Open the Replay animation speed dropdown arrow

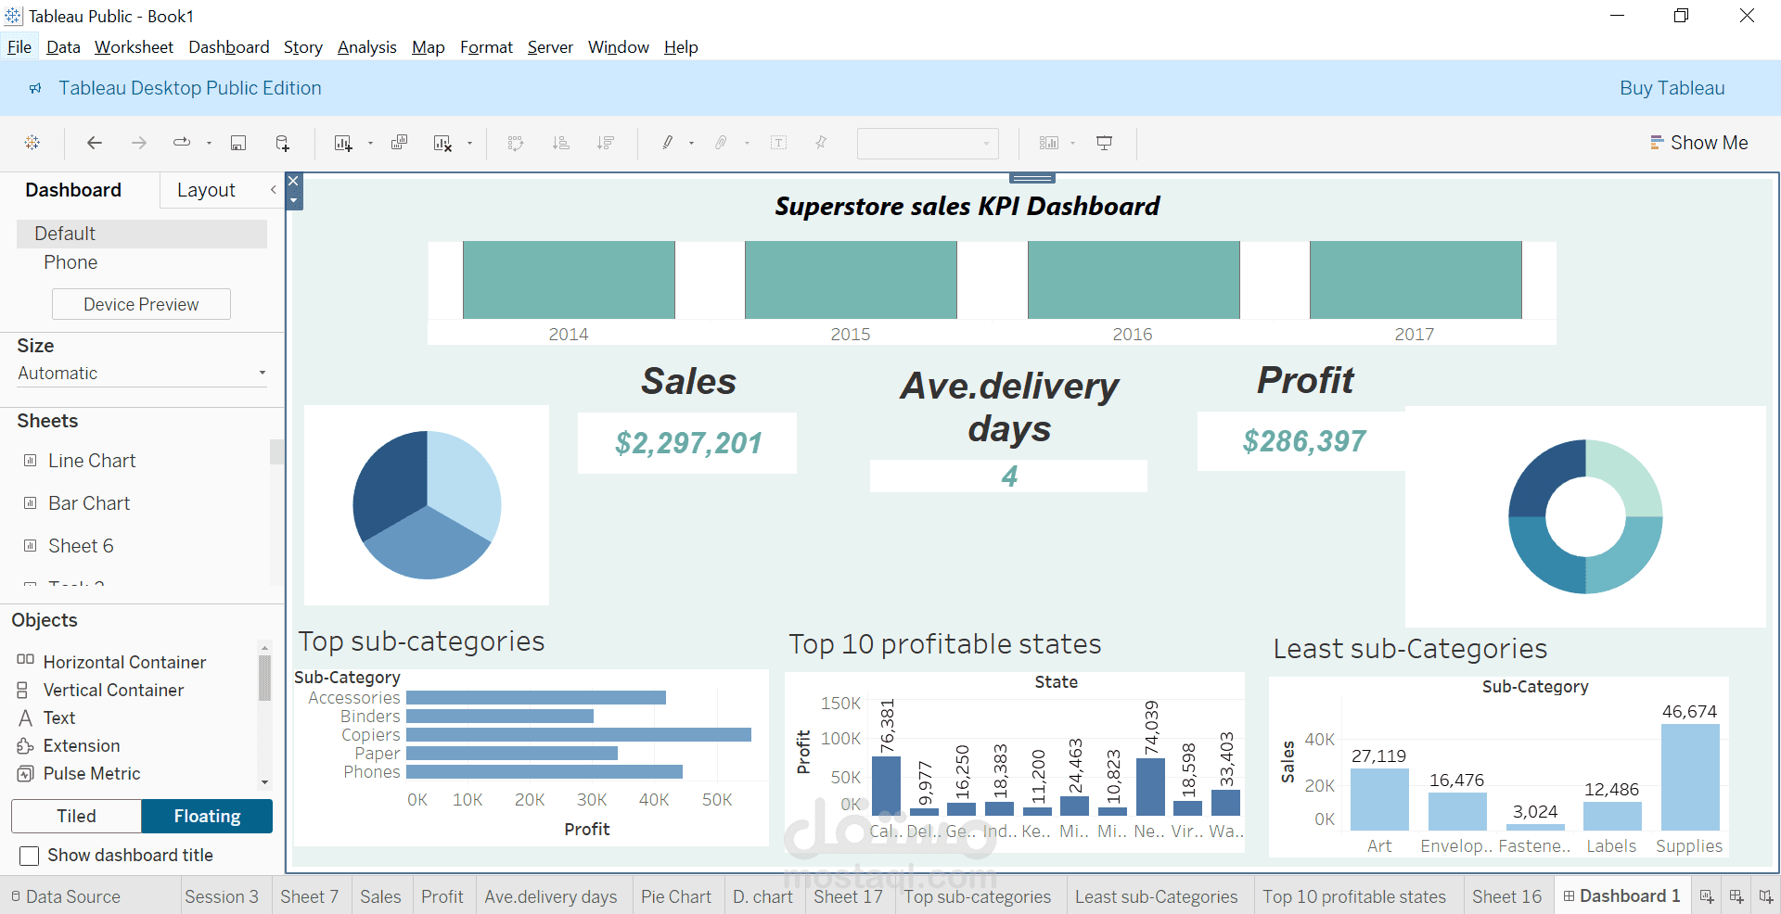coord(209,143)
